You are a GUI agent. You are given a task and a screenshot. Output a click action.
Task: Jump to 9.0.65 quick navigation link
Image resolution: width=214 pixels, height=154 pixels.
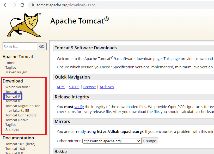[74, 87]
